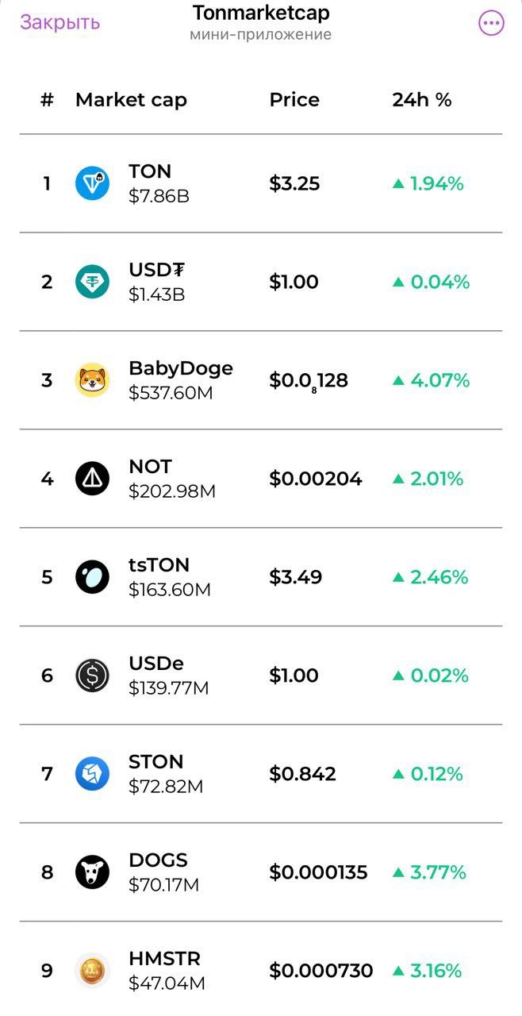The image size is (522, 1016).
Task: Sort by the Market cap column header
Action: (x=131, y=100)
